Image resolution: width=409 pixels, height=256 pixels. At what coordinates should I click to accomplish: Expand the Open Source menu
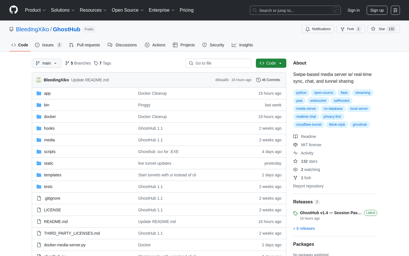[x=128, y=10]
